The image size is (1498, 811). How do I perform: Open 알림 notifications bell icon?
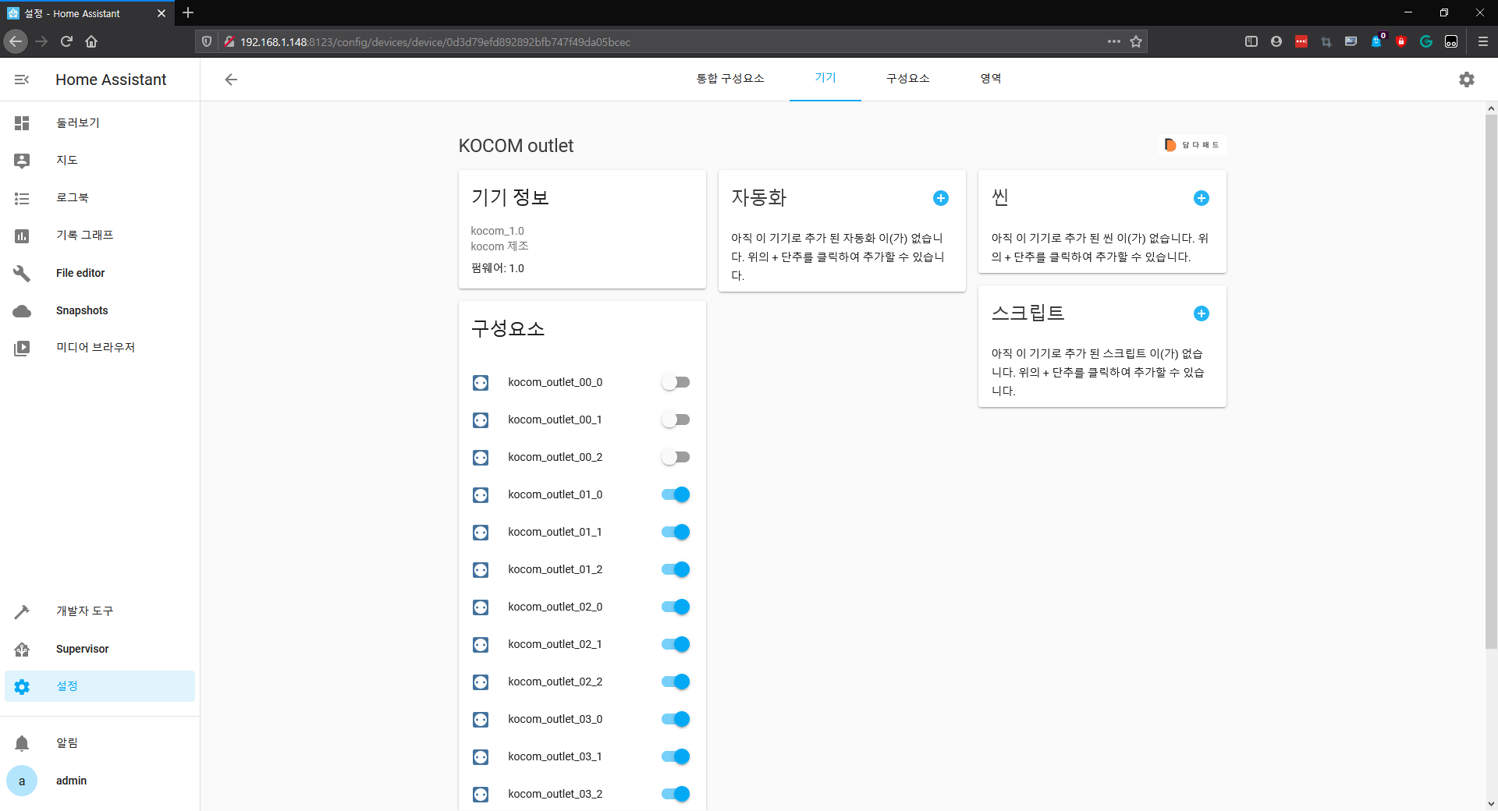(x=22, y=743)
